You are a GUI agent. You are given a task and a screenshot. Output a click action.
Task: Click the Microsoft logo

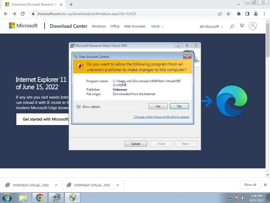23,26
